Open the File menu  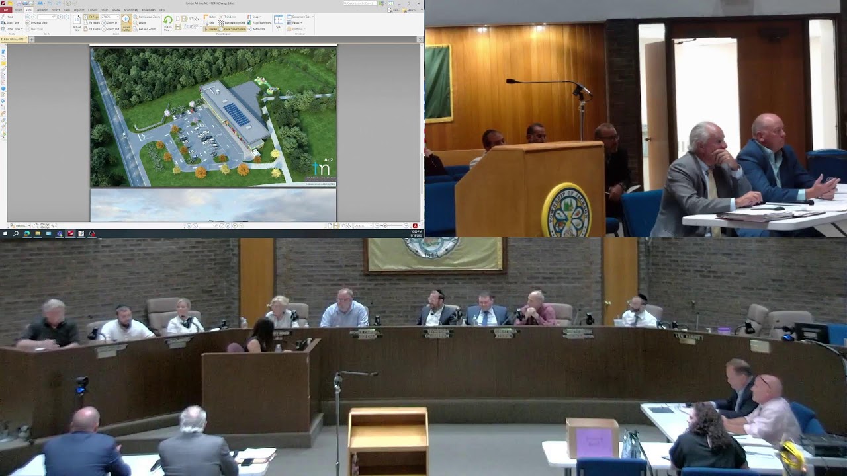[6, 10]
